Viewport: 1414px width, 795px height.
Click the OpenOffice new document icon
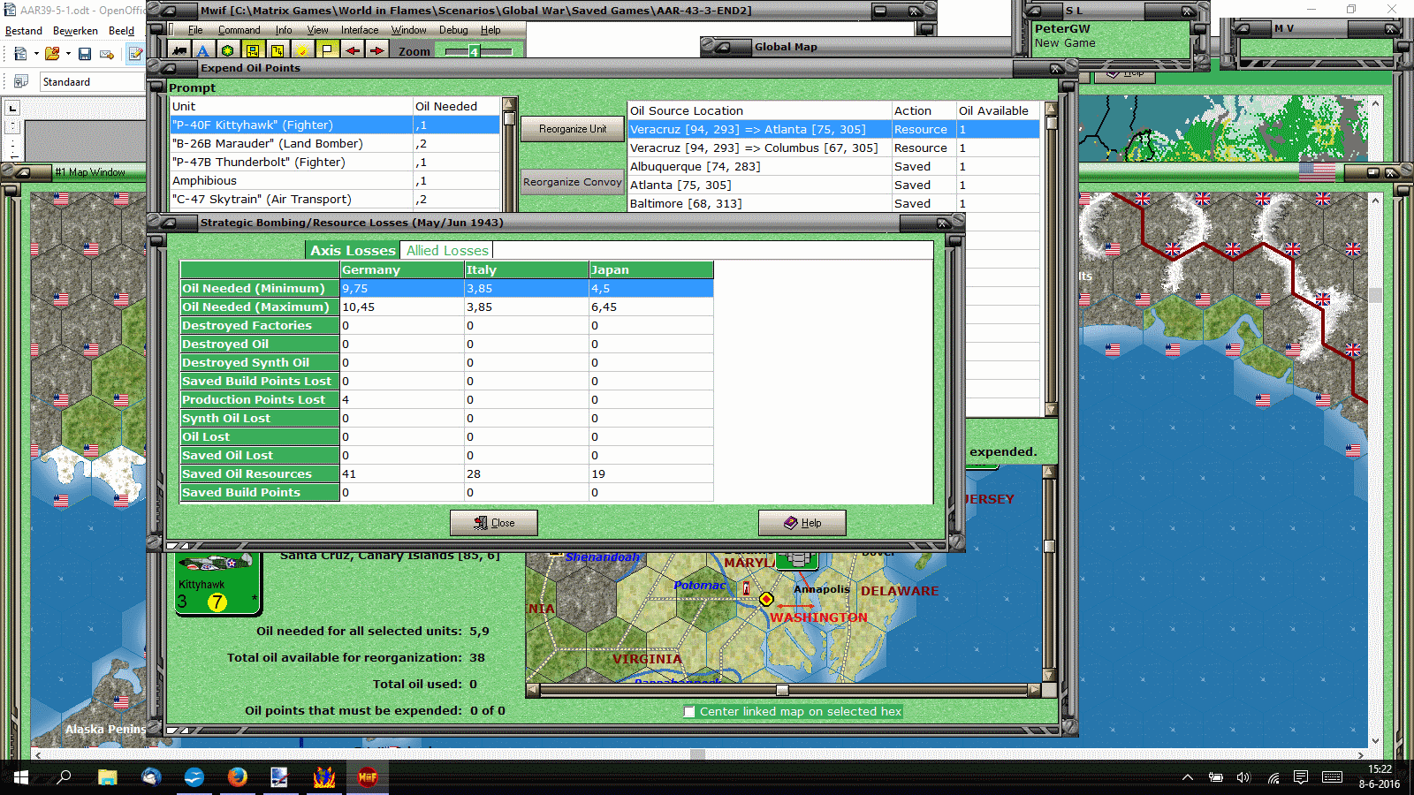(x=20, y=54)
